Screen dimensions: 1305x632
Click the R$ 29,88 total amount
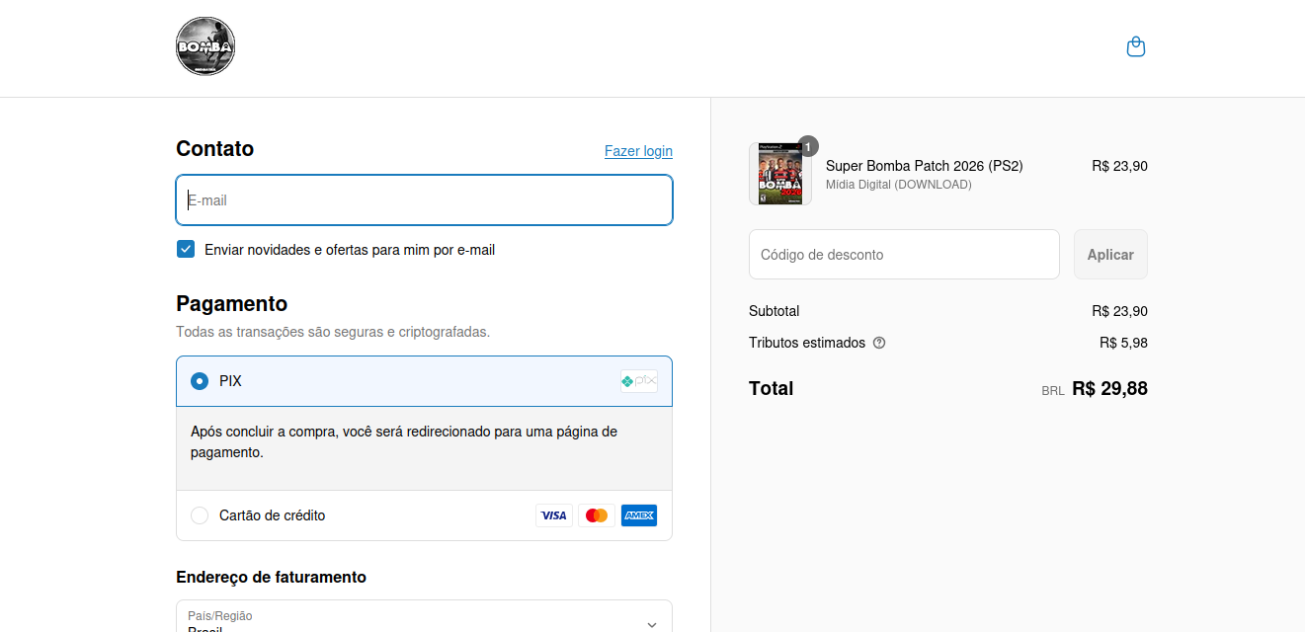[1109, 388]
